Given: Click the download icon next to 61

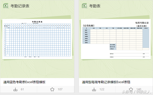Looking at the screenshot, I should [15, 89].
